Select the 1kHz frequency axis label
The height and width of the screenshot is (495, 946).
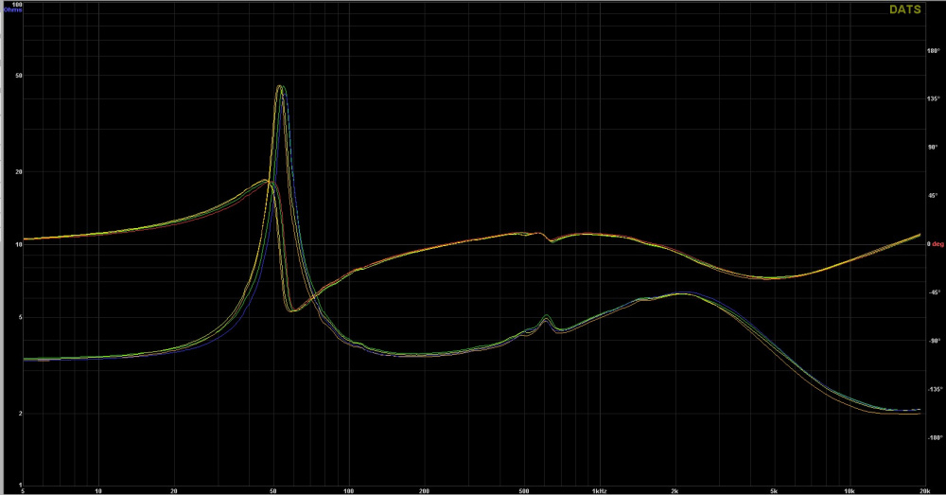(598, 491)
